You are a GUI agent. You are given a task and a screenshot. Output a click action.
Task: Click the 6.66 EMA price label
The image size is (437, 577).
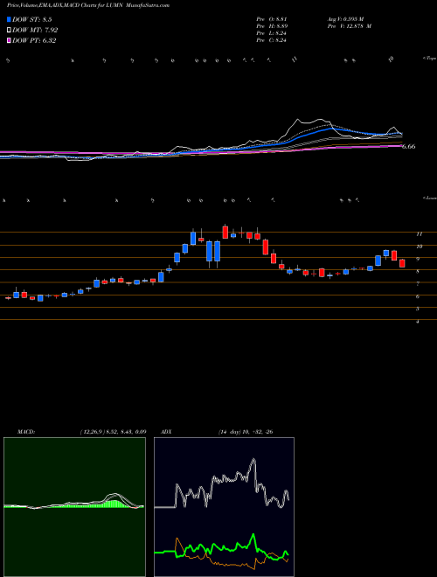(x=408, y=147)
